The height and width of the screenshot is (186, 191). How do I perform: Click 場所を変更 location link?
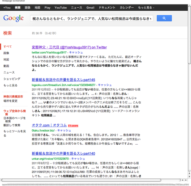point(10,101)
